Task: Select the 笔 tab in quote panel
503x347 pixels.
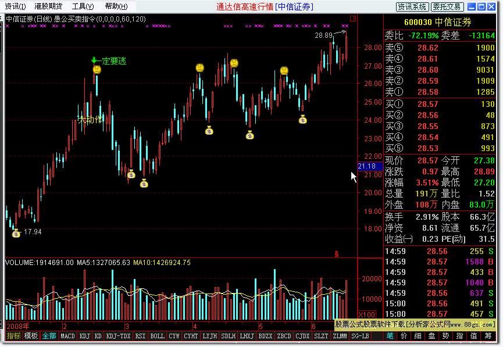Action: 390,336
